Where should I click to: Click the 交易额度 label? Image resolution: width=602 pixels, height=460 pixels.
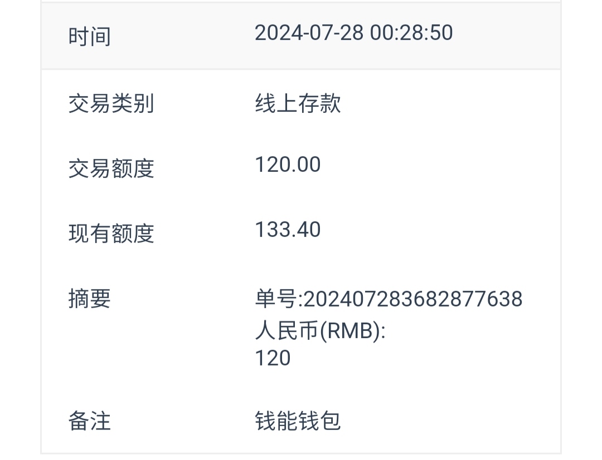(x=111, y=169)
